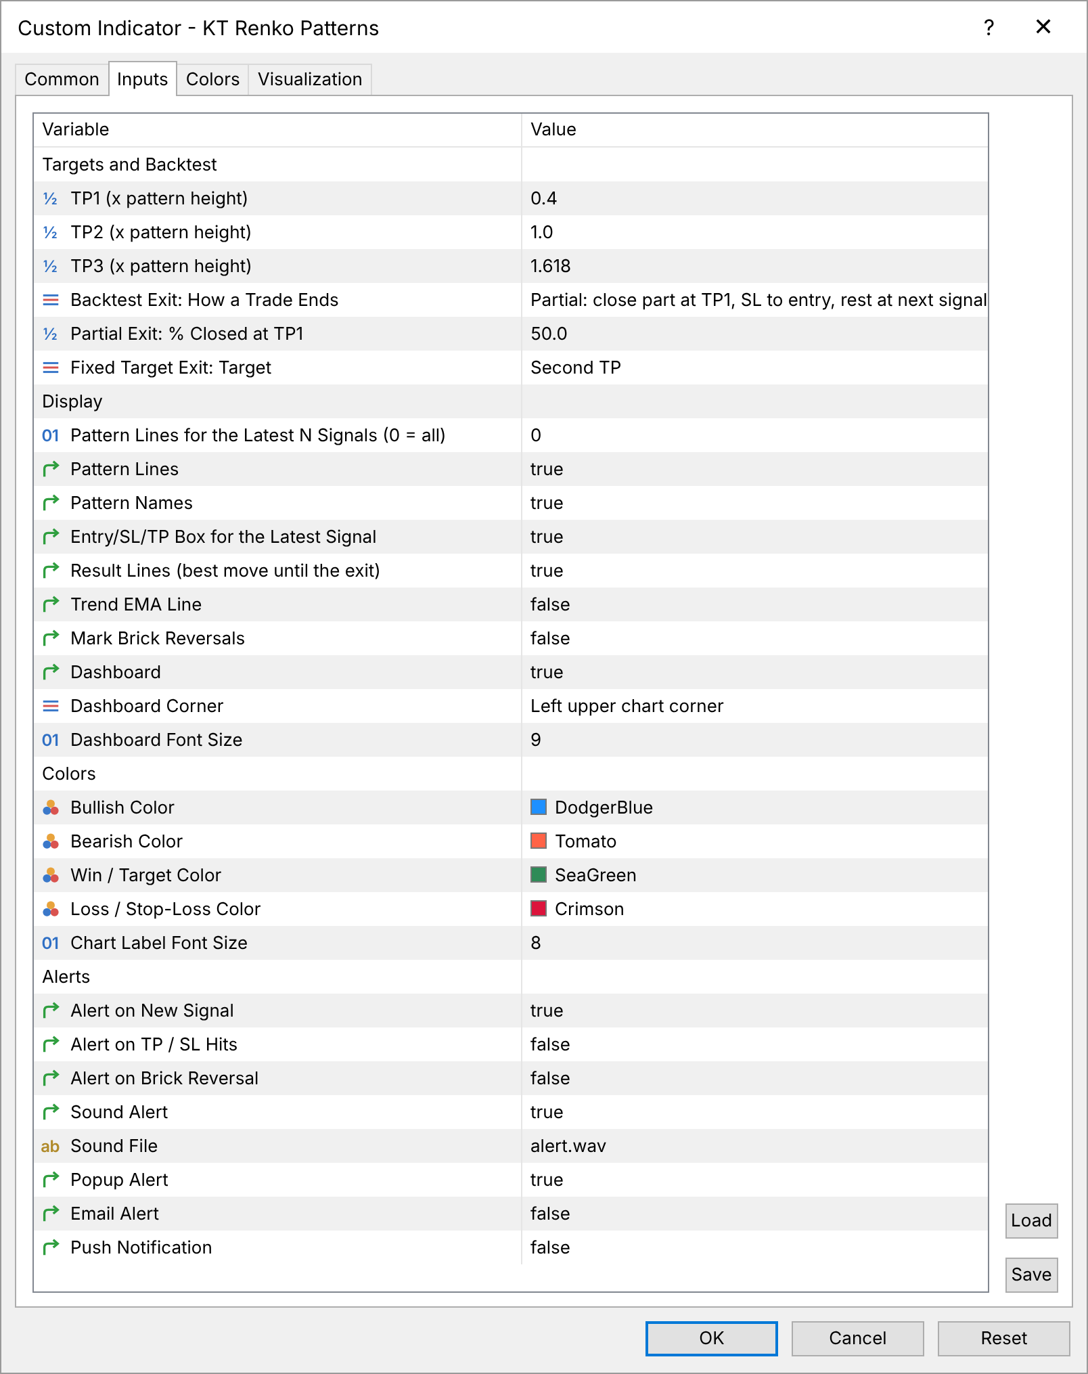Image resolution: width=1088 pixels, height=1374 pixels.
Task: Click the integer icon beside Dashboard Font Size
Action: (51, 740)
